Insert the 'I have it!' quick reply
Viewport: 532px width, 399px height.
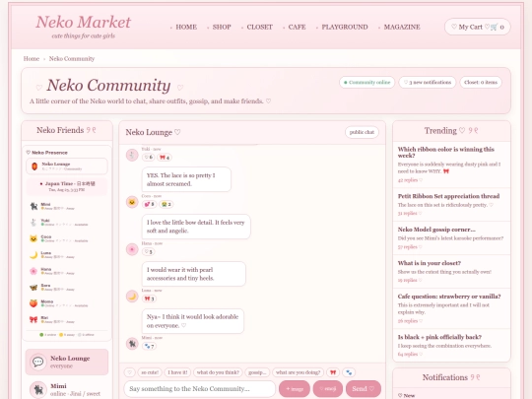coord(177,372)
